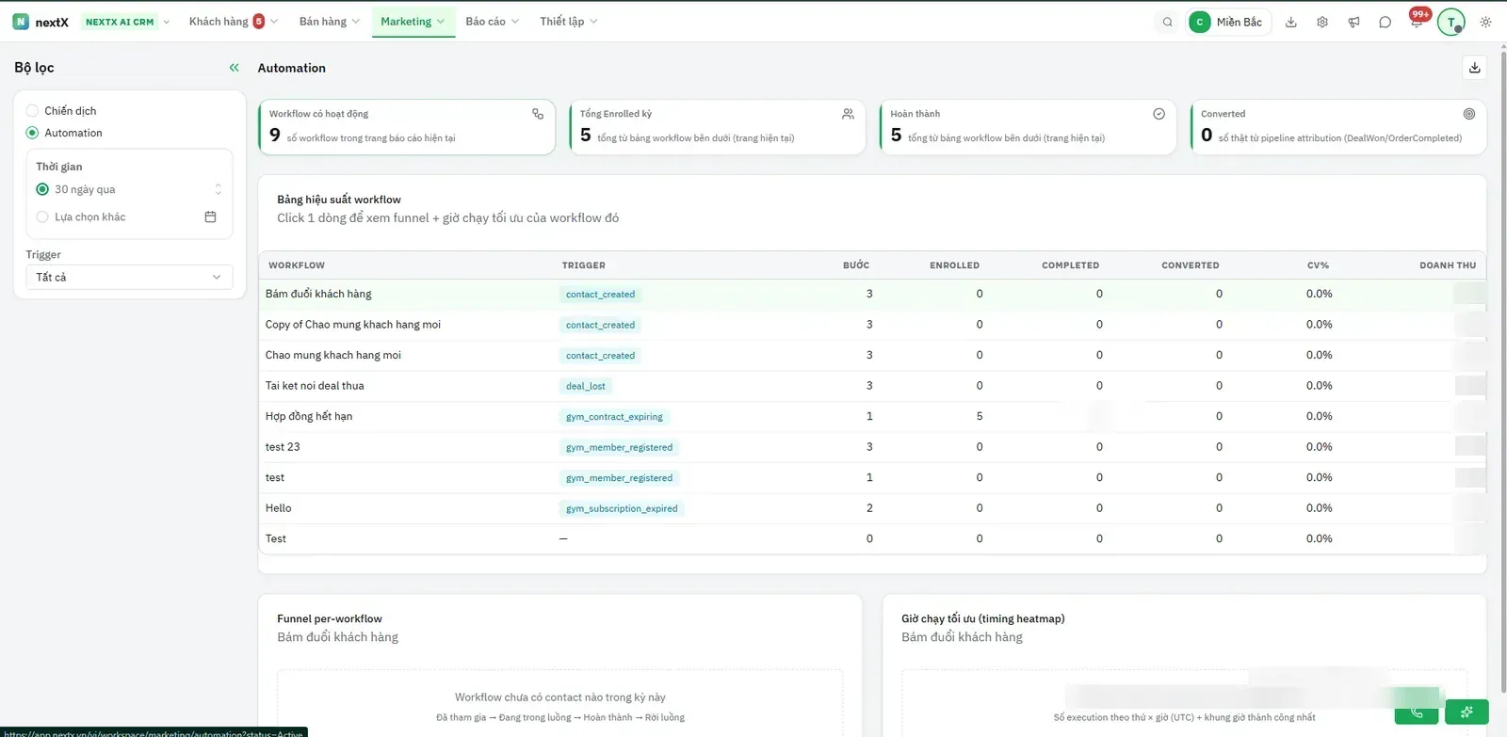Select the Tai ket noi deal thua row
This screenshot has height=737, width=1507.
[x=872, y=386]
